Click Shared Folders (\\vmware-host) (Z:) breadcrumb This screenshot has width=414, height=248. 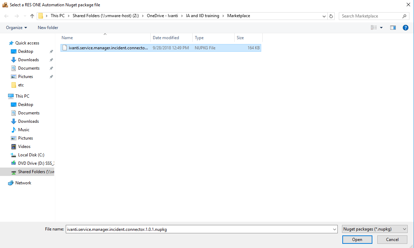tap(106, 16)
